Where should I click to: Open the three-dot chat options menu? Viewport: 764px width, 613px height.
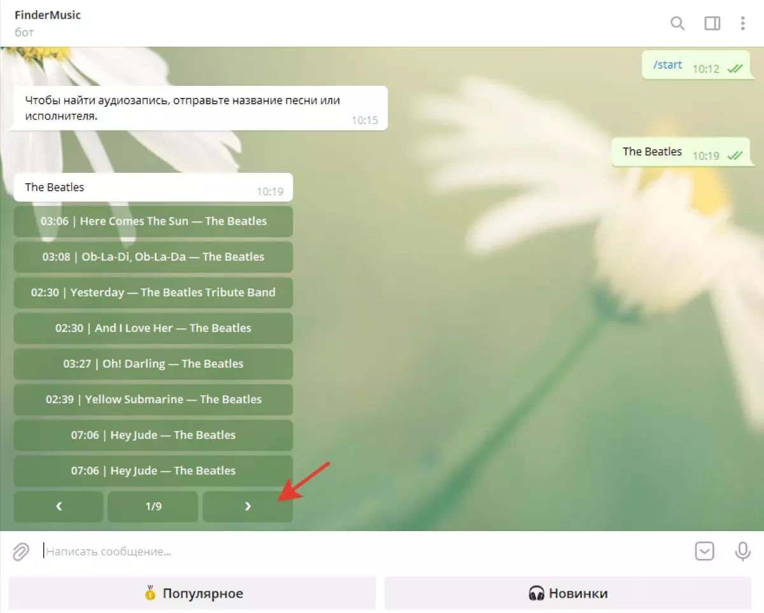[742, 24]
